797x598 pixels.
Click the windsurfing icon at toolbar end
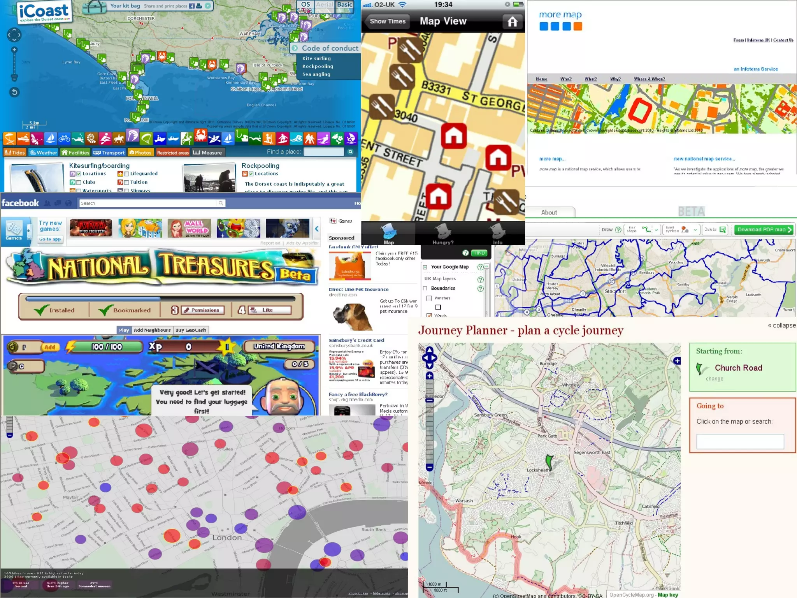[351, 138]
